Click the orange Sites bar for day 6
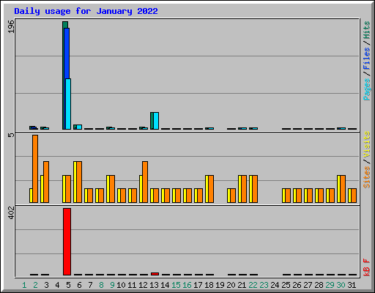 (79, 182)
